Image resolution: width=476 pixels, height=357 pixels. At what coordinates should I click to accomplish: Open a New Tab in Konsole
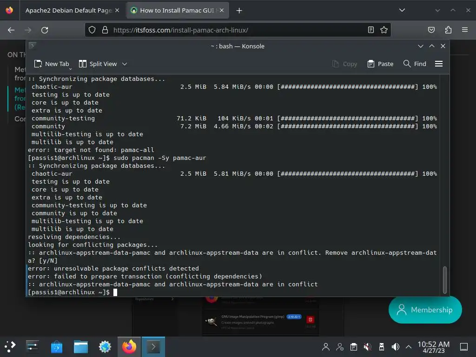pos(52,64)
